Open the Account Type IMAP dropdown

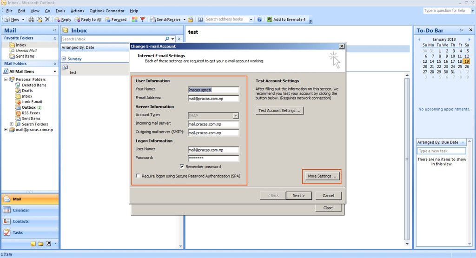pyautogui.click(x=236, y=116)
